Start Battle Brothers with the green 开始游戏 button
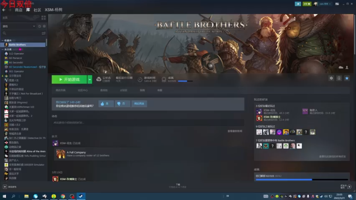This screenshot has width=356, height=200. coord(69,80)
